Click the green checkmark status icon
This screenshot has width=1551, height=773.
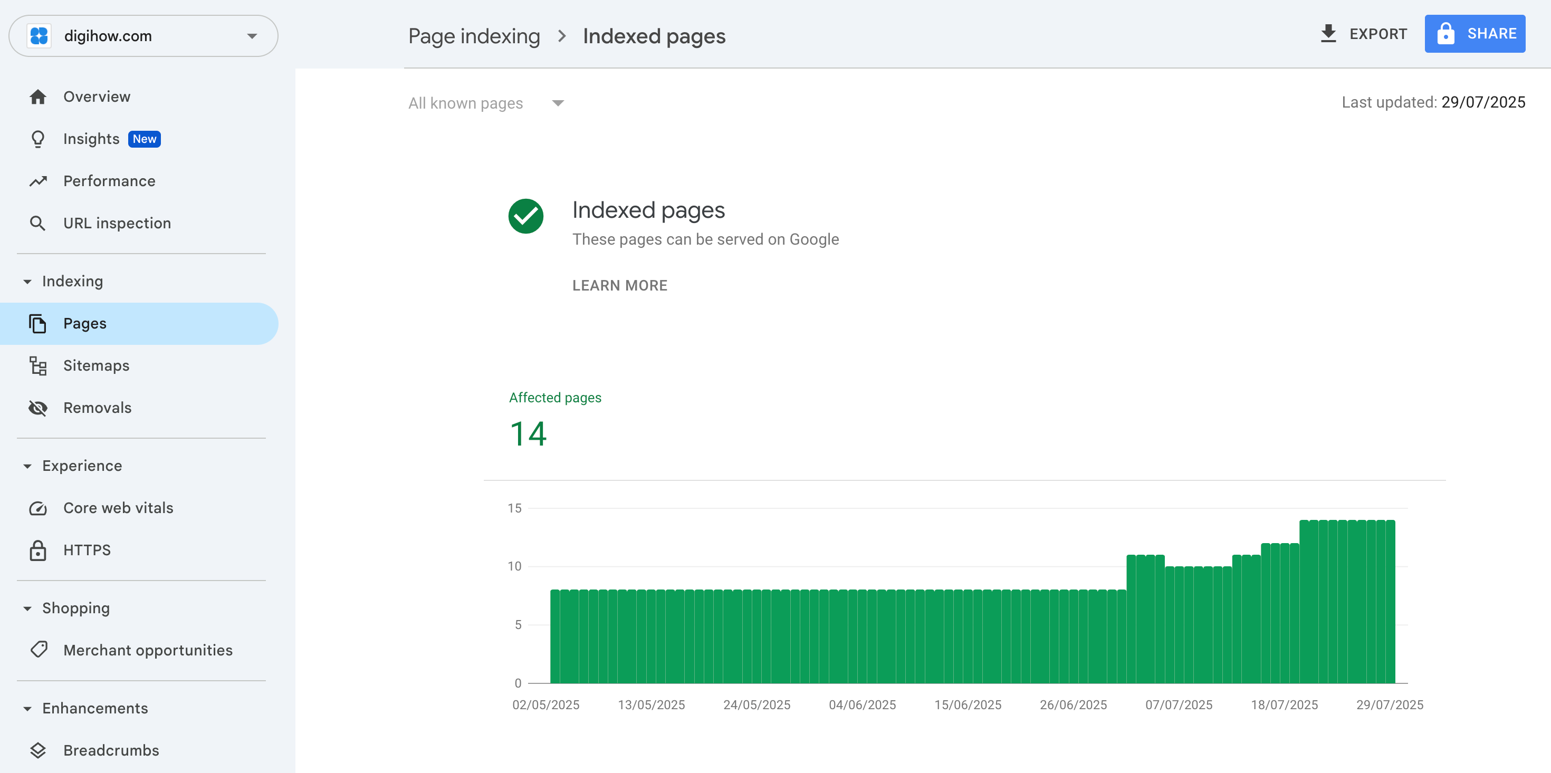pos(525,216)
